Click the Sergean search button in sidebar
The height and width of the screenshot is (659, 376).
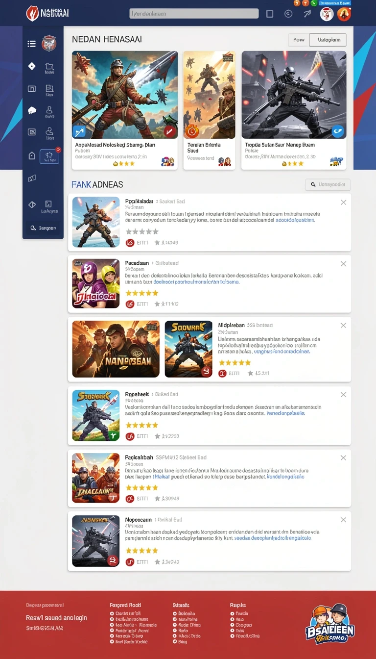(43, 228)
